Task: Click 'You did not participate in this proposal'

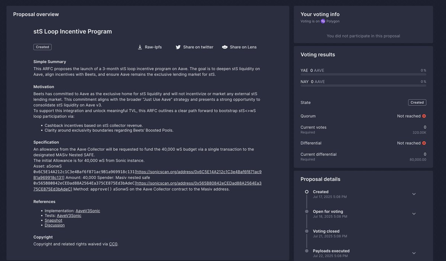Action: [363, 36]
